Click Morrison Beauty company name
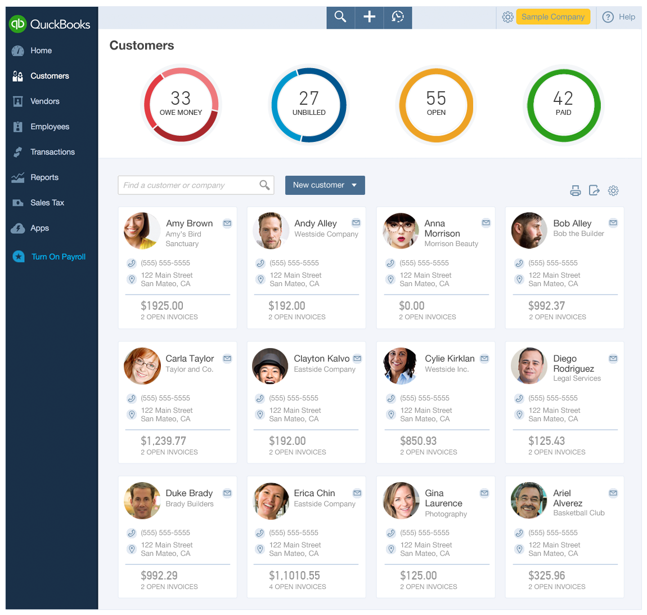The width and height of the screenshot is (647, 615). pos(451,244)
